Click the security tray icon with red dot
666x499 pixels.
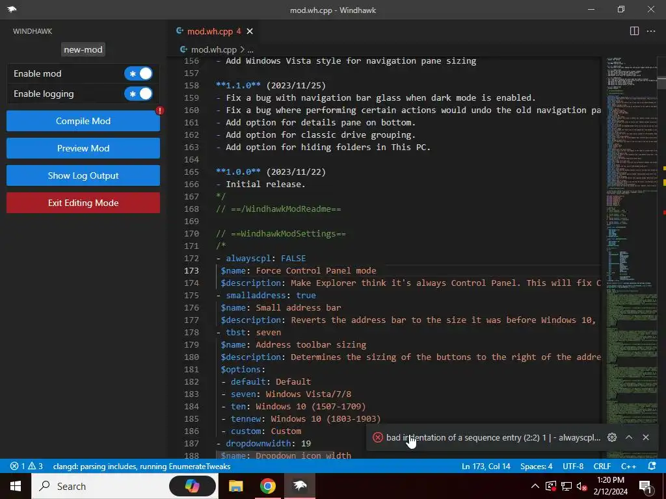pos(551,486)
